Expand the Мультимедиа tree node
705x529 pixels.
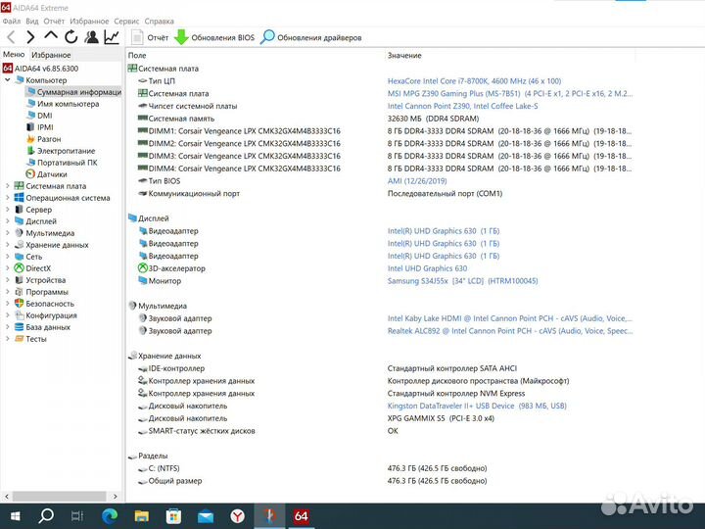click(7, 233)
